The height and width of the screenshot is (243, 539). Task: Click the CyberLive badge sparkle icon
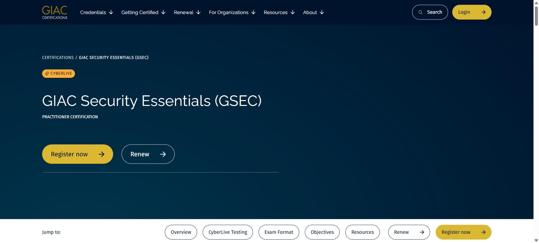(x=47, y=74)
